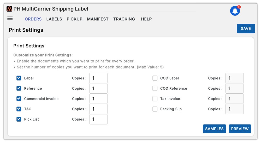Click the SAVE button
Image resolution: width=261 pixels, height=142 pixels.
pos(246,29)
